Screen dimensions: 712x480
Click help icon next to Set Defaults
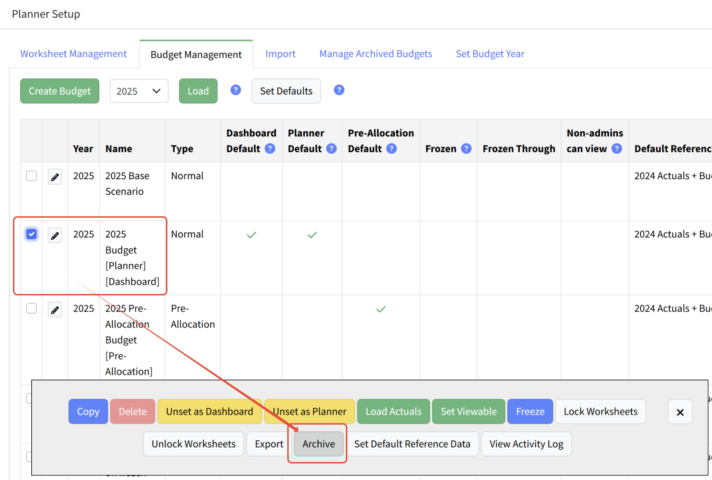point(339,90)
